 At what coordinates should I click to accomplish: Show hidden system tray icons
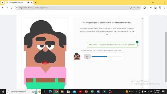(136, 92)
